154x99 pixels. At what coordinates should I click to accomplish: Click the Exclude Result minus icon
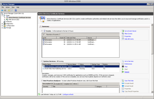(x=123, y=83)
